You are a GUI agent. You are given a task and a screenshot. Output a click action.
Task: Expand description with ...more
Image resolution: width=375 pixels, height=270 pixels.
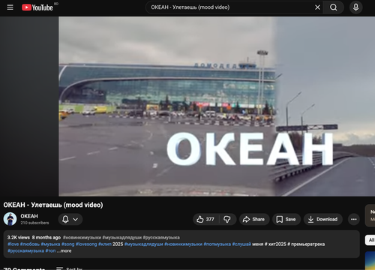pyautogui.click(x=64, y=250)
